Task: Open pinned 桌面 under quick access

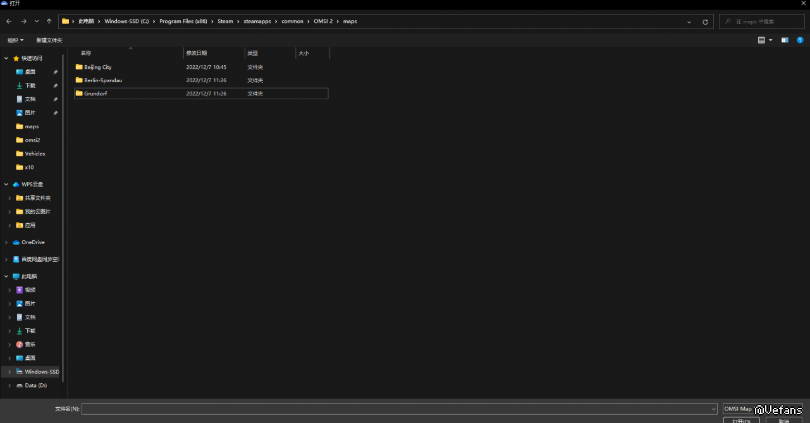Action: tap(30, 72)
